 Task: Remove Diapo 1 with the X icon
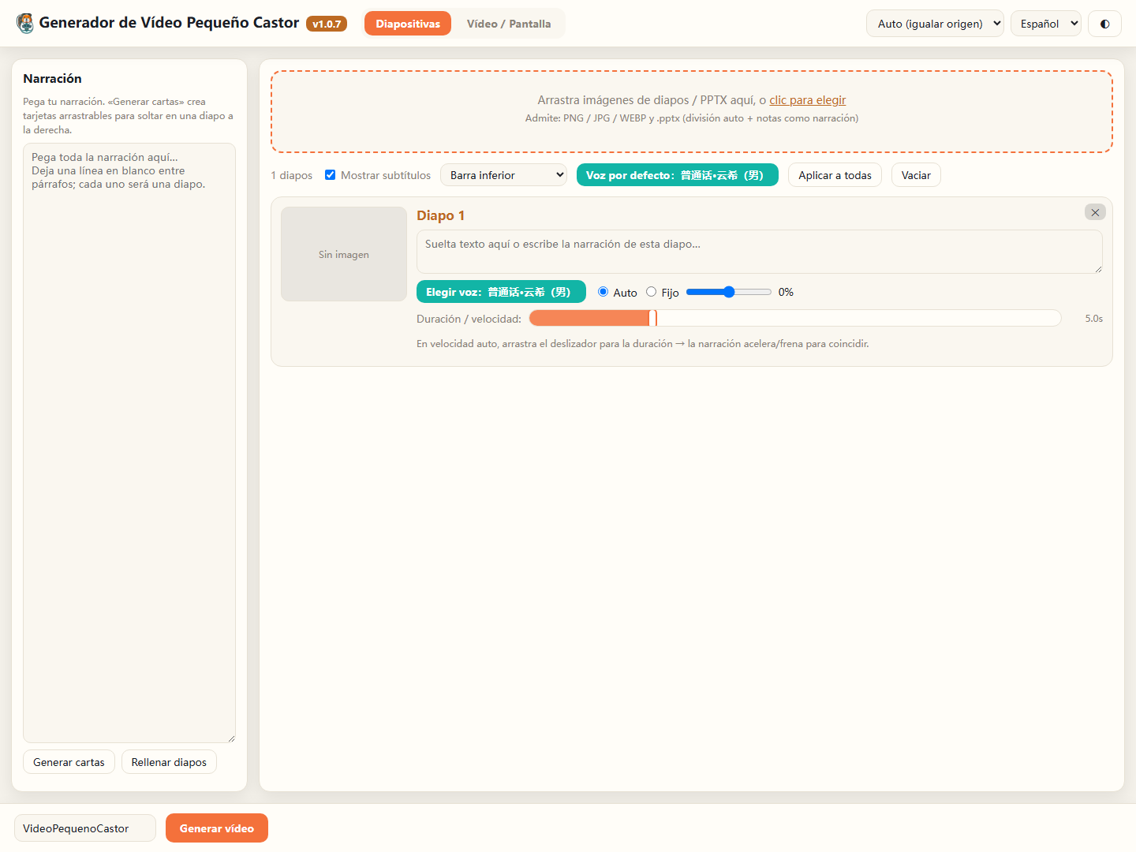point(1095,212)
